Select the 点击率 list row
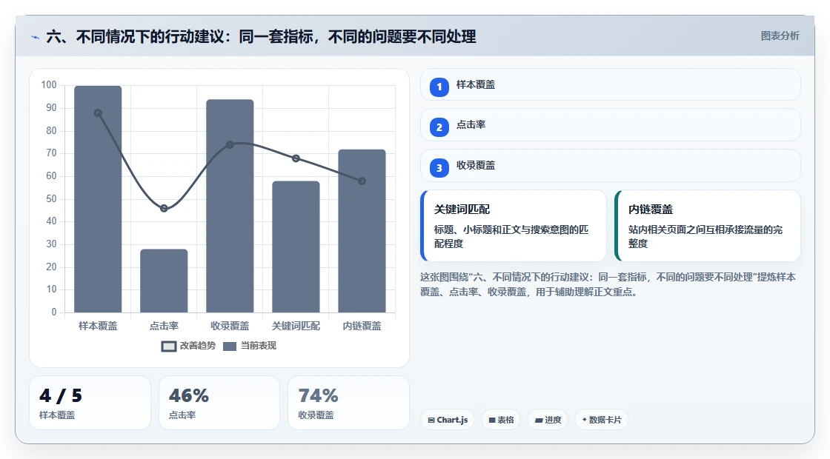Image resolution: width=830 pixels, height=459 pixels. (x=611, y=125)
